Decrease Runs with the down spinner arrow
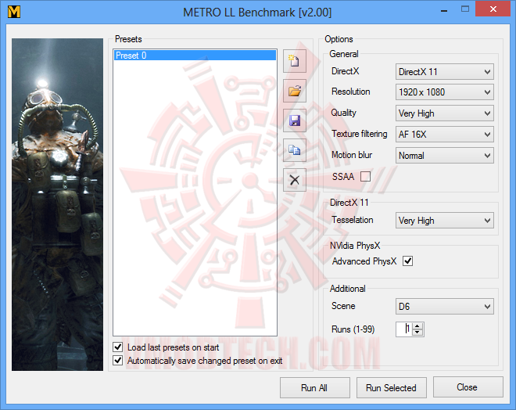The height and width of the screenshot is (410, 516). [x=417, y=333]
